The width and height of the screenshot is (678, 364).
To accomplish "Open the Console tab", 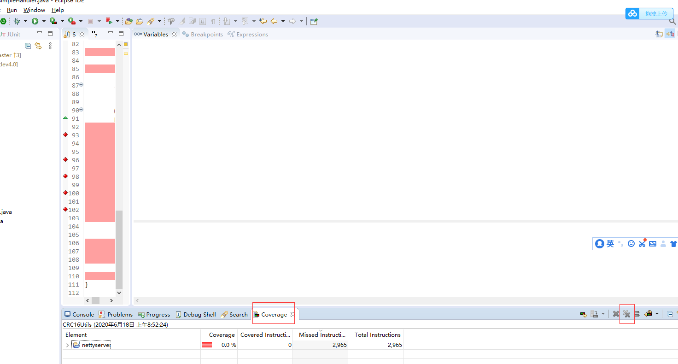I will (79, 314).
